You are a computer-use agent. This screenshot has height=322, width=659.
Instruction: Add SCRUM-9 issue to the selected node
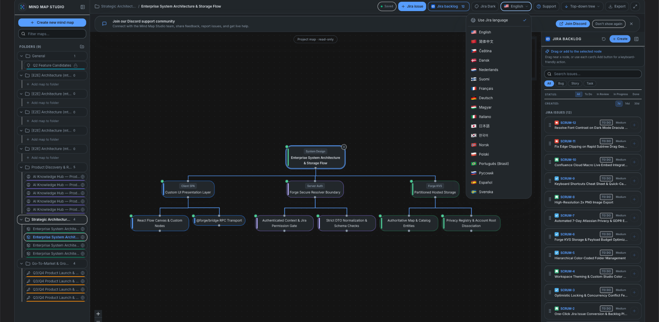pos(634,181)
